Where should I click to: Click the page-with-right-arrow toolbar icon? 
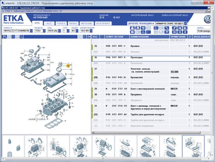185,28
